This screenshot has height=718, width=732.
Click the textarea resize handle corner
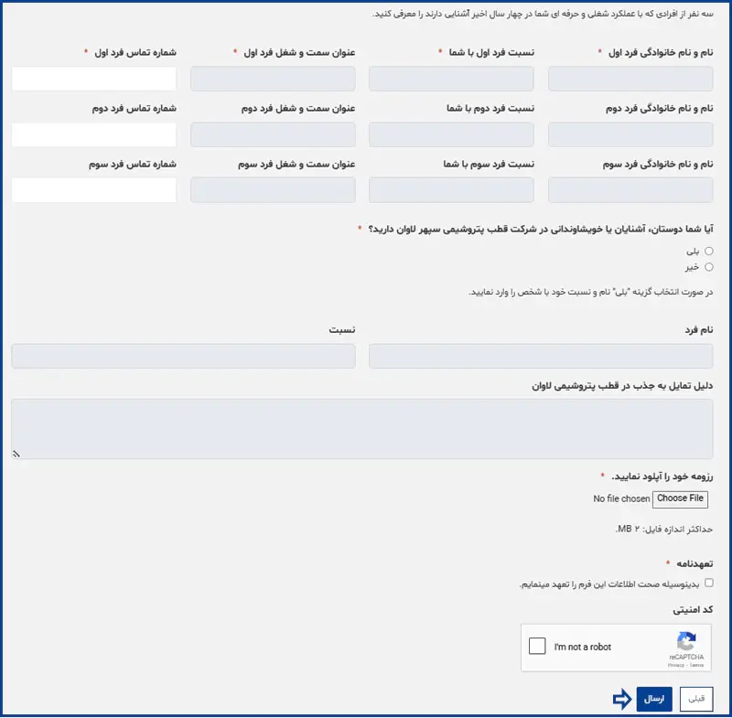point(16,453)
